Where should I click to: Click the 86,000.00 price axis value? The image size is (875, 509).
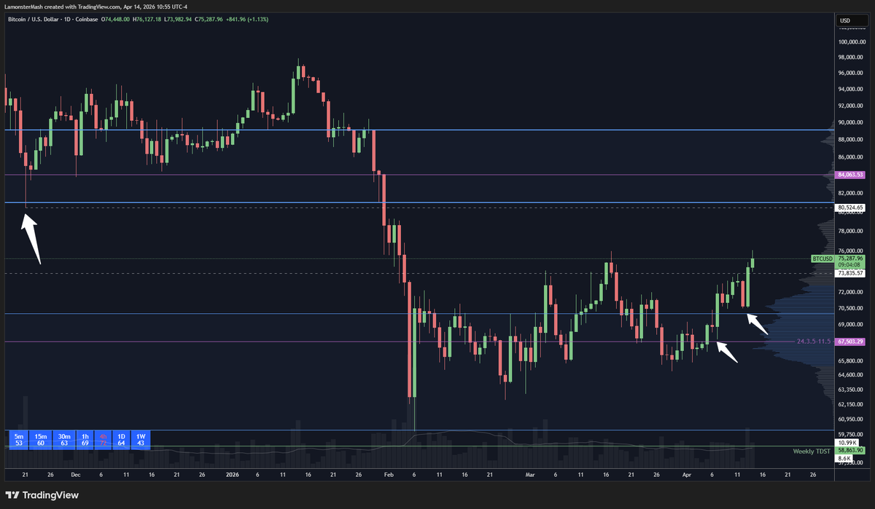(x=852, y=157)
